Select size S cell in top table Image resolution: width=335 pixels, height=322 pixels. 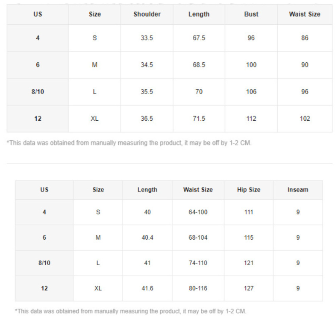click(94, 38)
